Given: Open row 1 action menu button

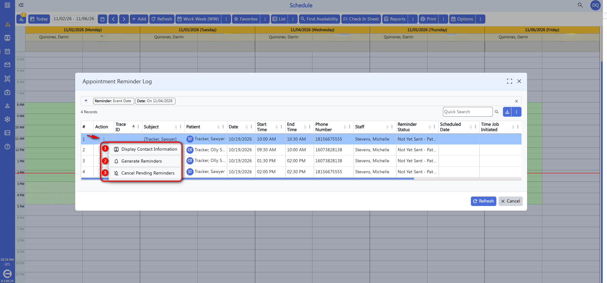Looking at the screenshot, I should coord(104,139).
